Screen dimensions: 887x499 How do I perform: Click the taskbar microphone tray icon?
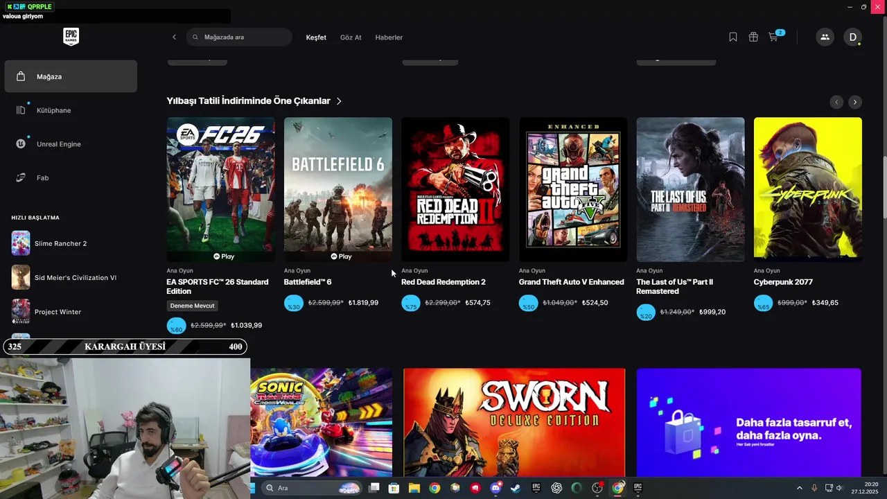click(814, 488)
